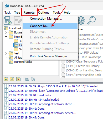Click folder icon beside Running tasks
Image resolution: width=103 pixels, height=119 pixels.
coord(11,62)
